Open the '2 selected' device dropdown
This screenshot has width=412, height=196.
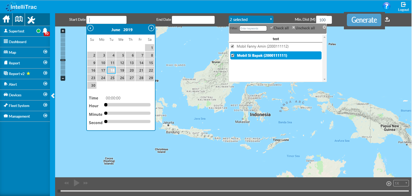(x=251, y=19)
